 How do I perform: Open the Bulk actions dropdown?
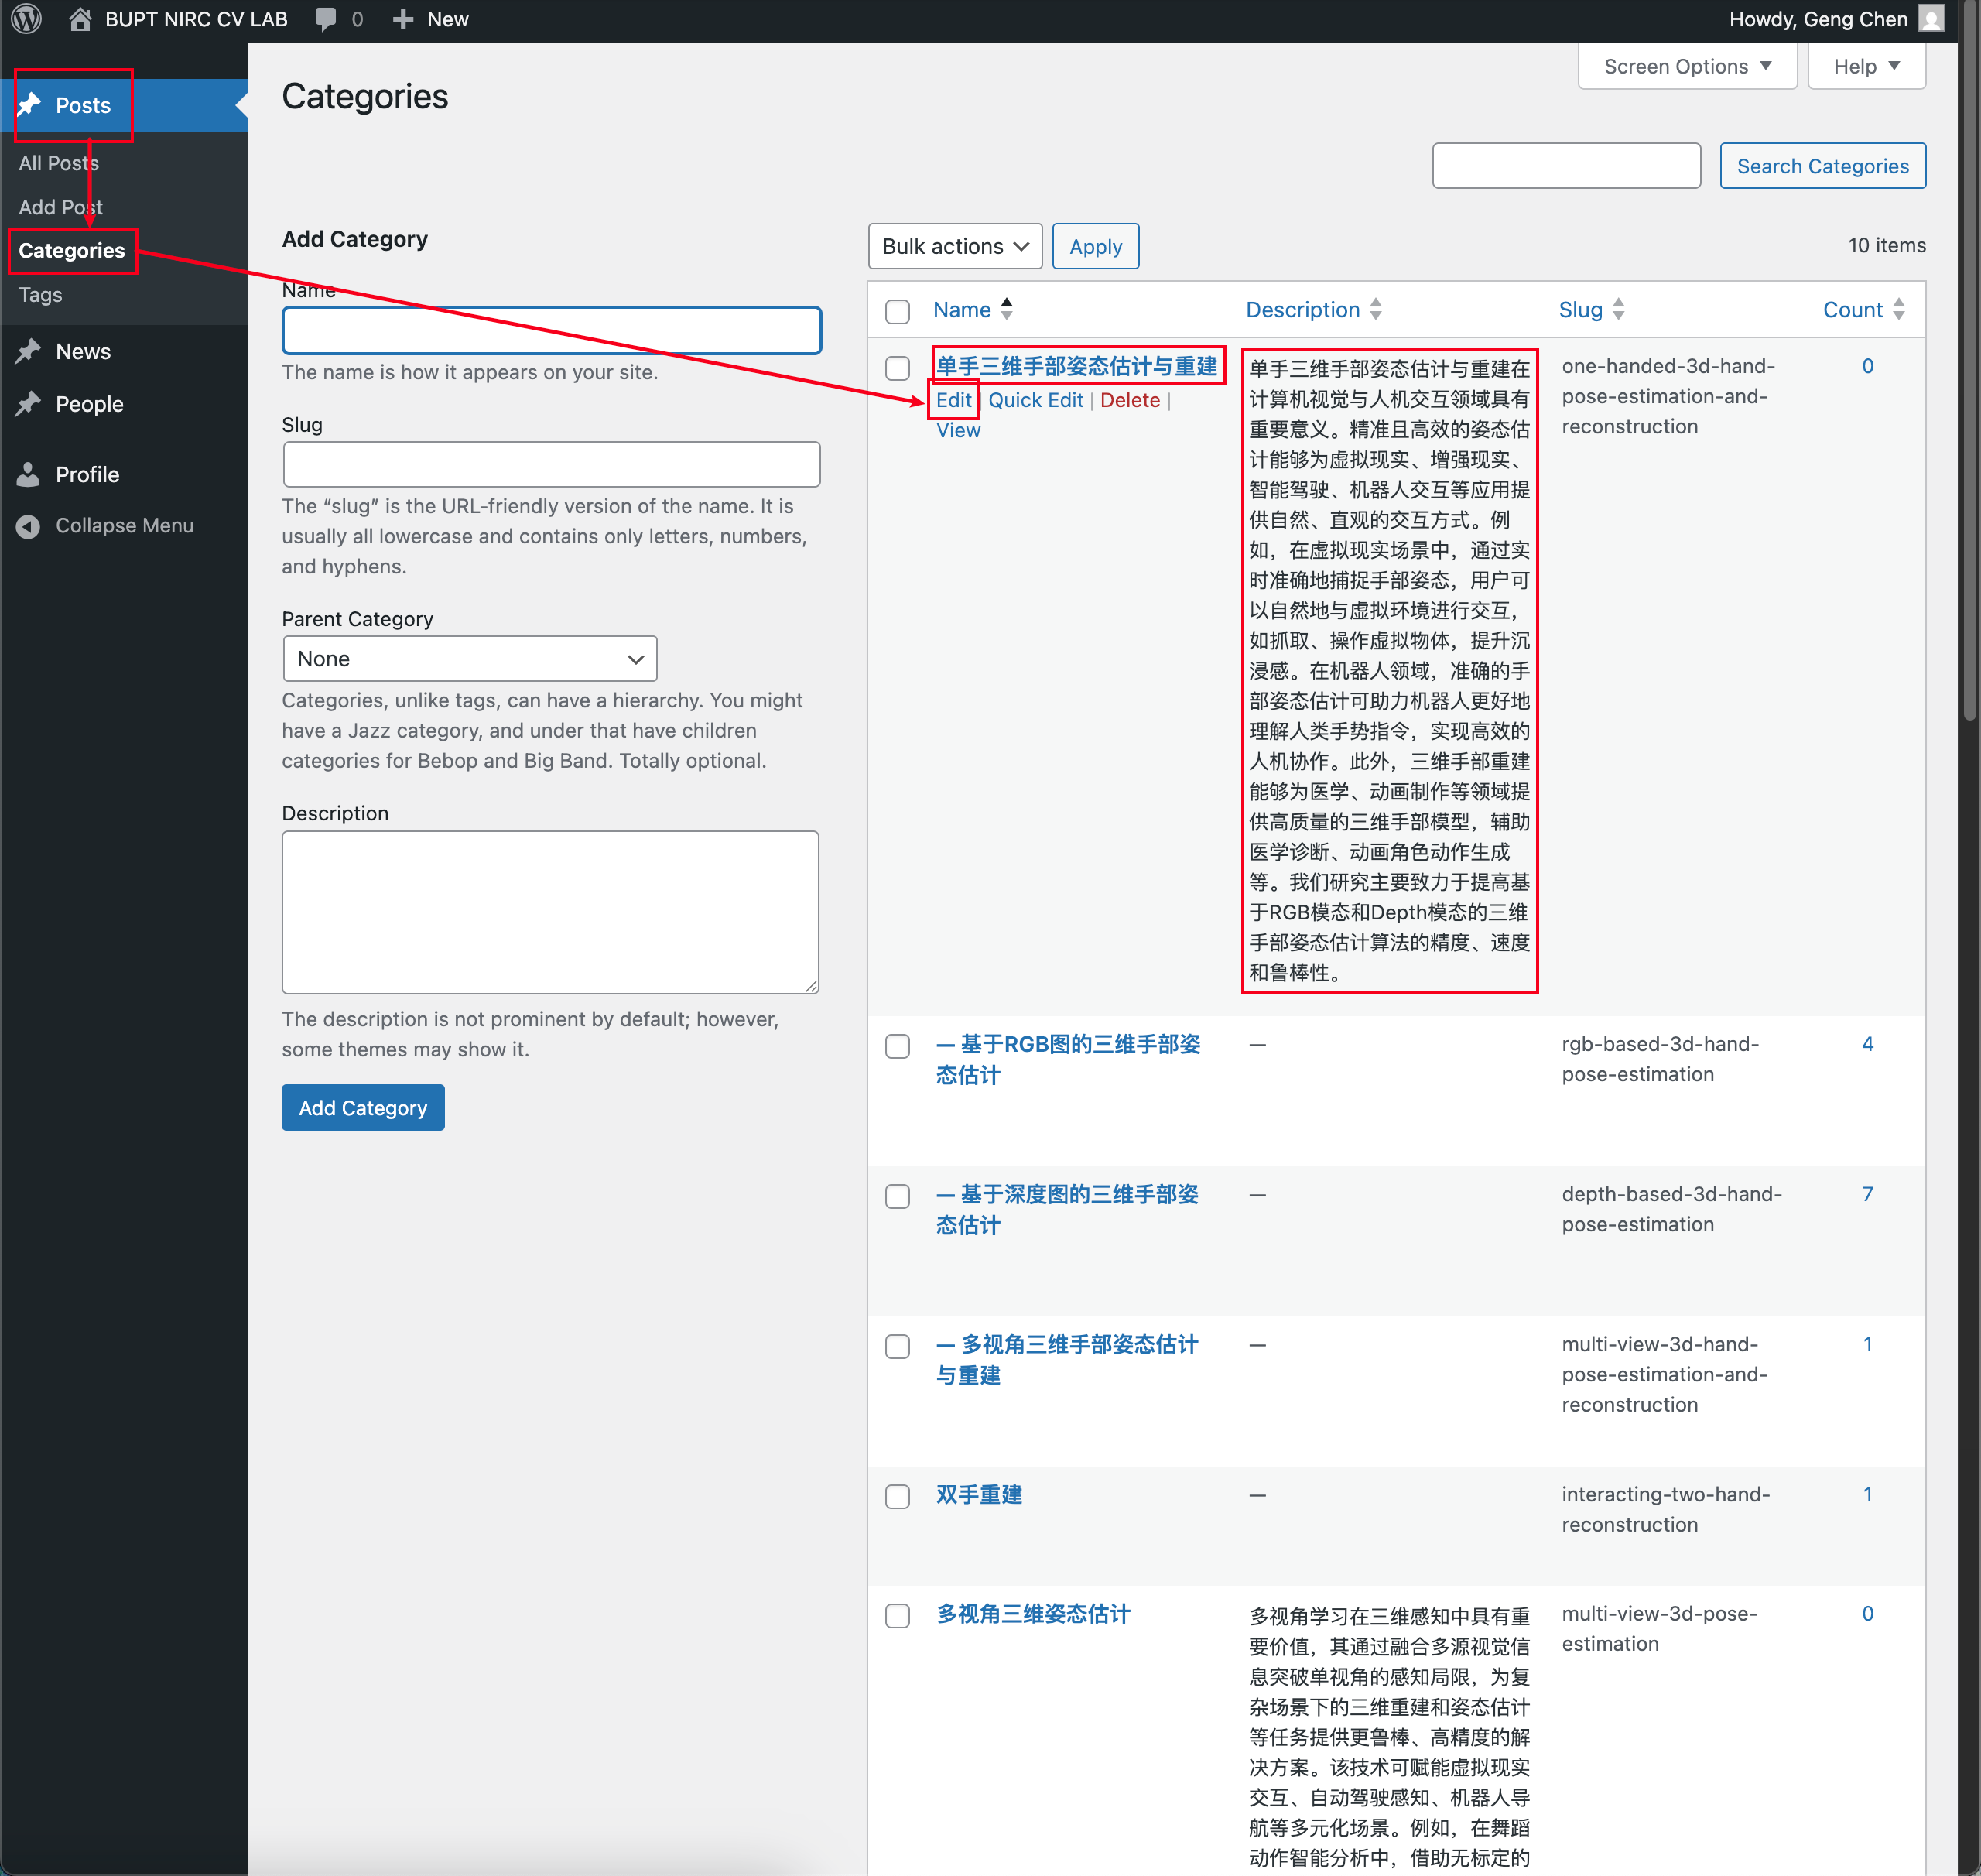(x=954, y=246)
